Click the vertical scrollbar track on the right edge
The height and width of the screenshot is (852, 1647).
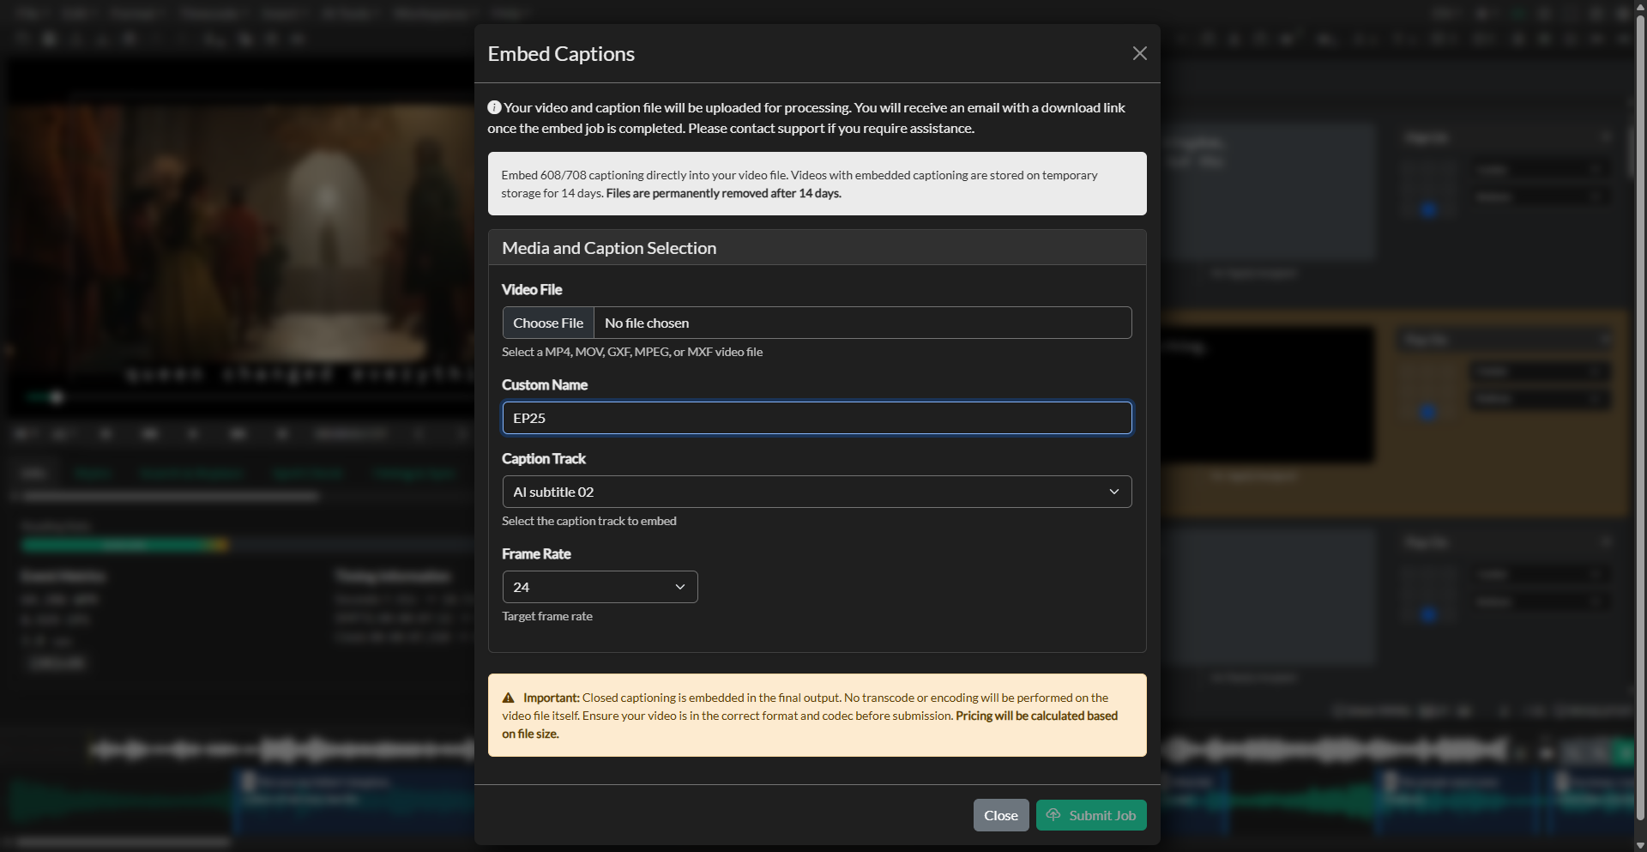1641,429
